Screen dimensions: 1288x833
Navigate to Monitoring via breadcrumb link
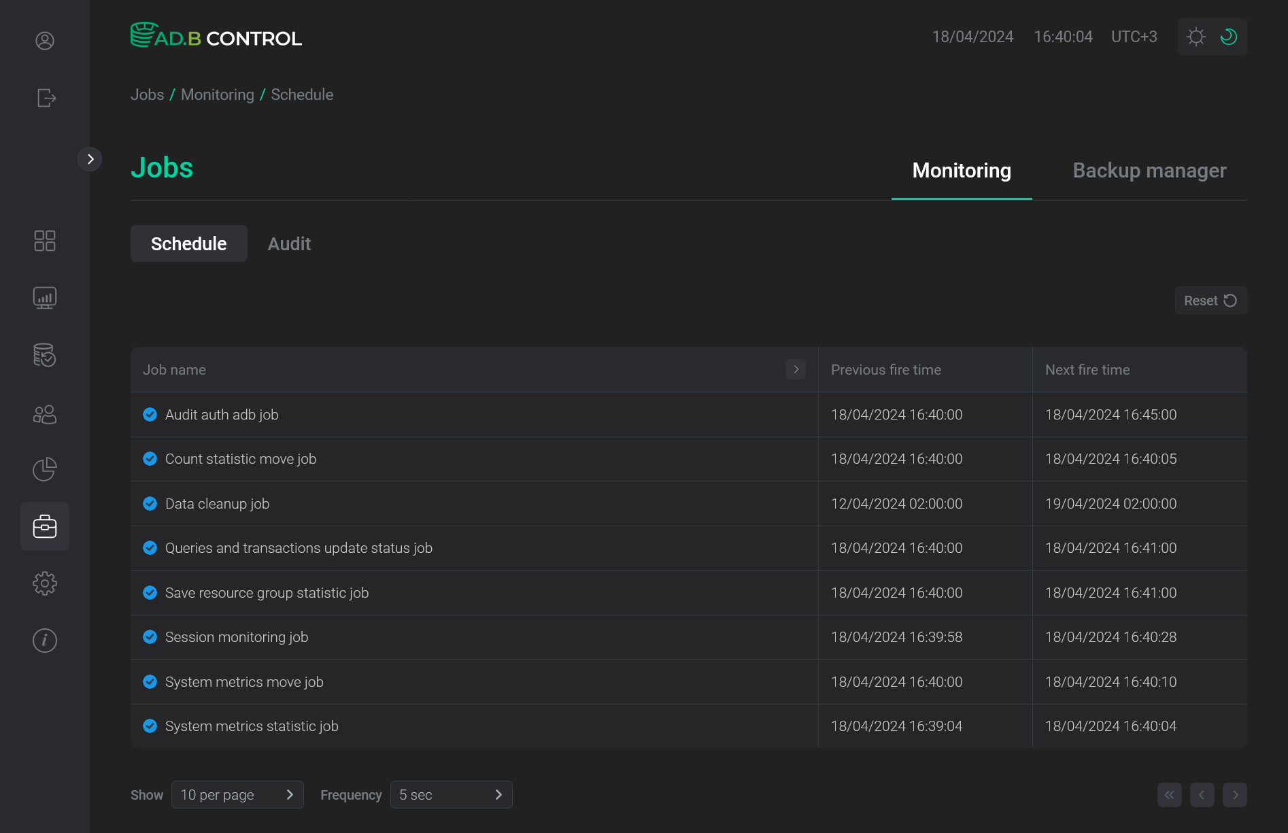(x=217, y=95)
